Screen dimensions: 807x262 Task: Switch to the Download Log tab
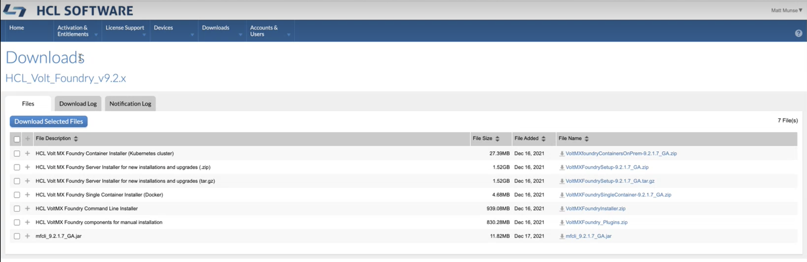(x=78, y=104)
